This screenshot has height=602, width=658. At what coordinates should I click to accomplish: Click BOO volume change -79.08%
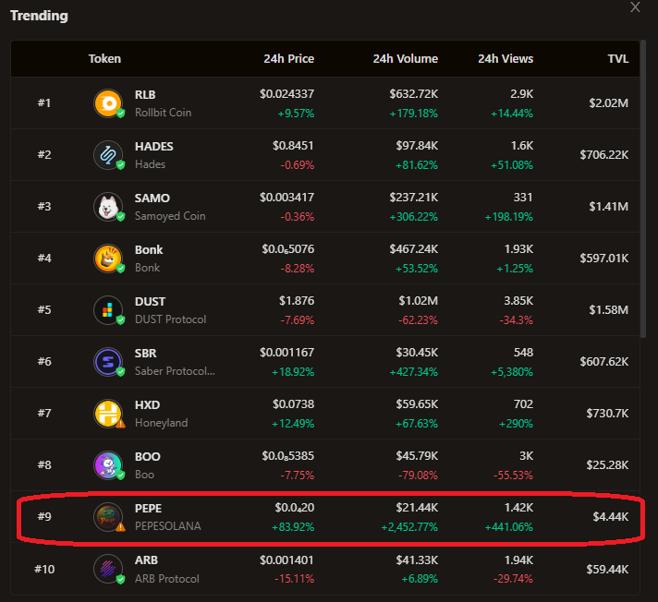[418, 476]
